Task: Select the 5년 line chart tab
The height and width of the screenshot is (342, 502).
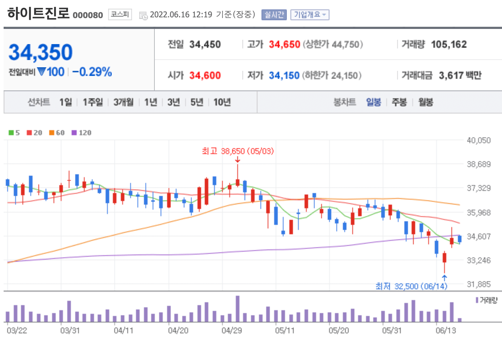Action: pos(197,102)
